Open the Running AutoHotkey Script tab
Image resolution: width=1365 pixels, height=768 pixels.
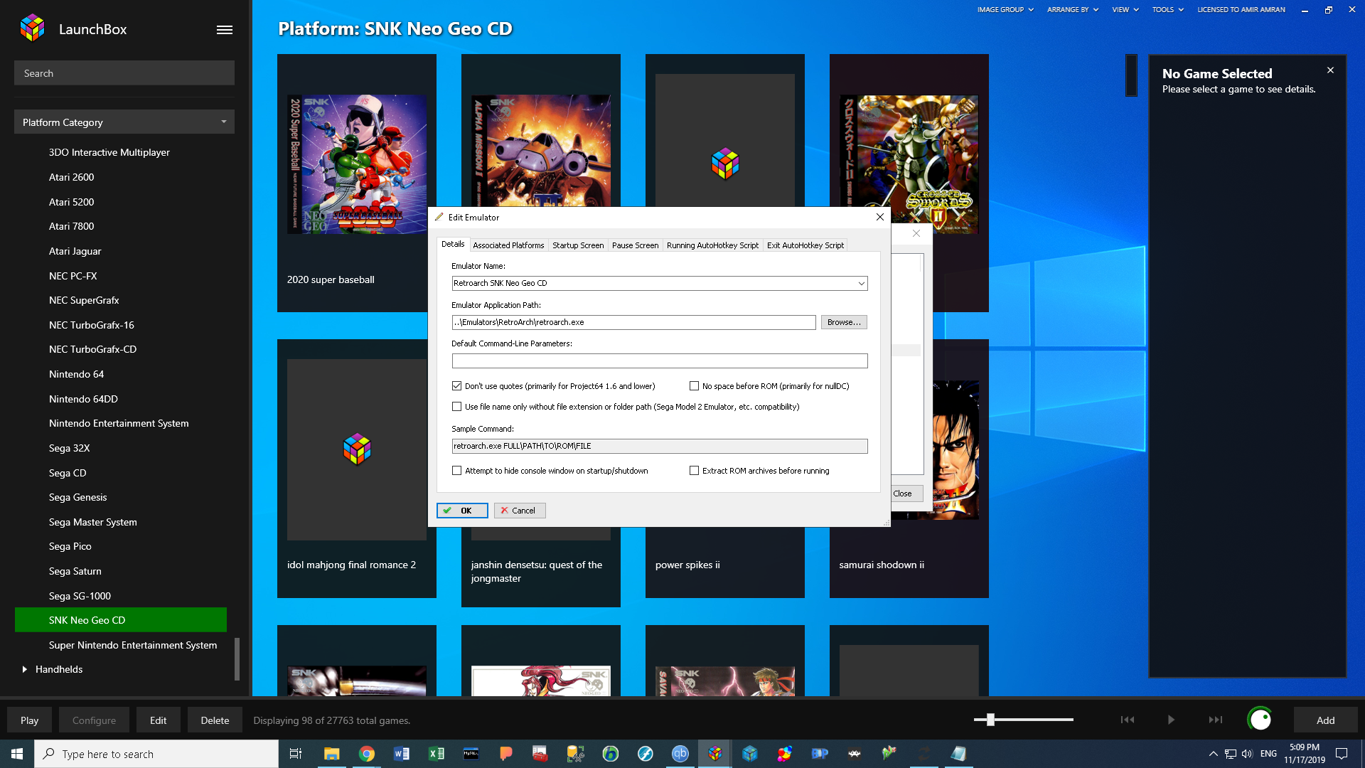712,245
